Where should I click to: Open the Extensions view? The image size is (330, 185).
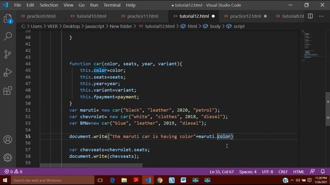(8, 90)
